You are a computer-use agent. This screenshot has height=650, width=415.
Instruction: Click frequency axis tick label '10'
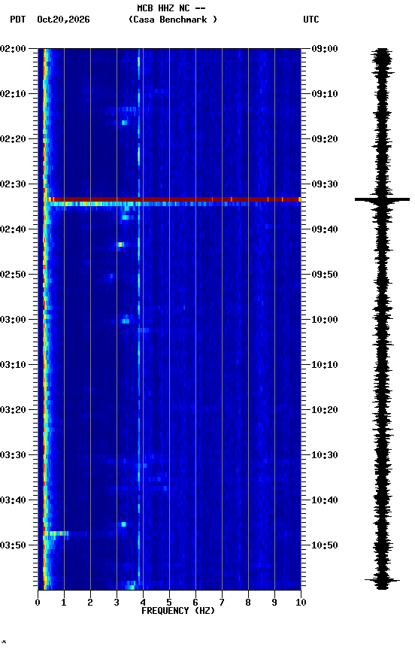pyautogui.click(x=301, y=603)
